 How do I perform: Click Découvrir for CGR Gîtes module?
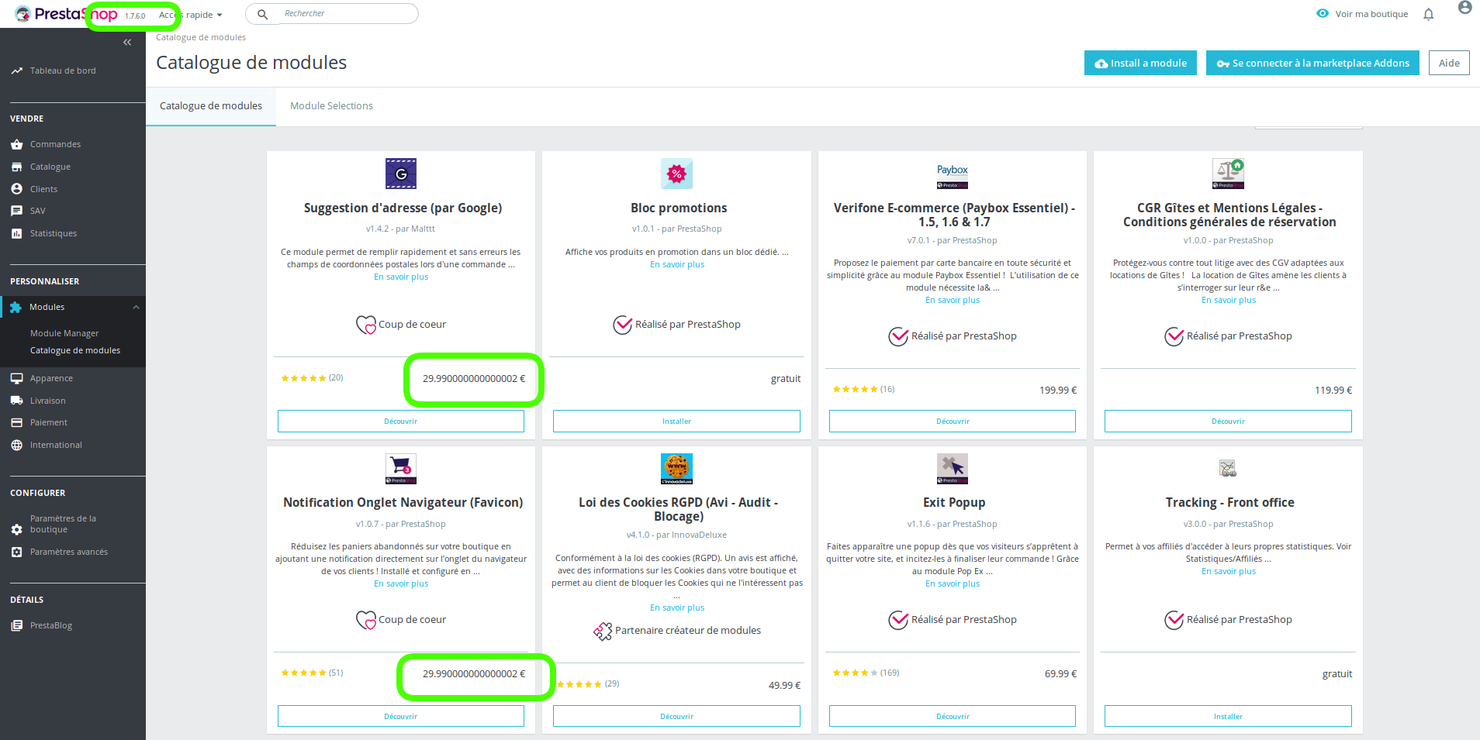tap(1228, 421)
